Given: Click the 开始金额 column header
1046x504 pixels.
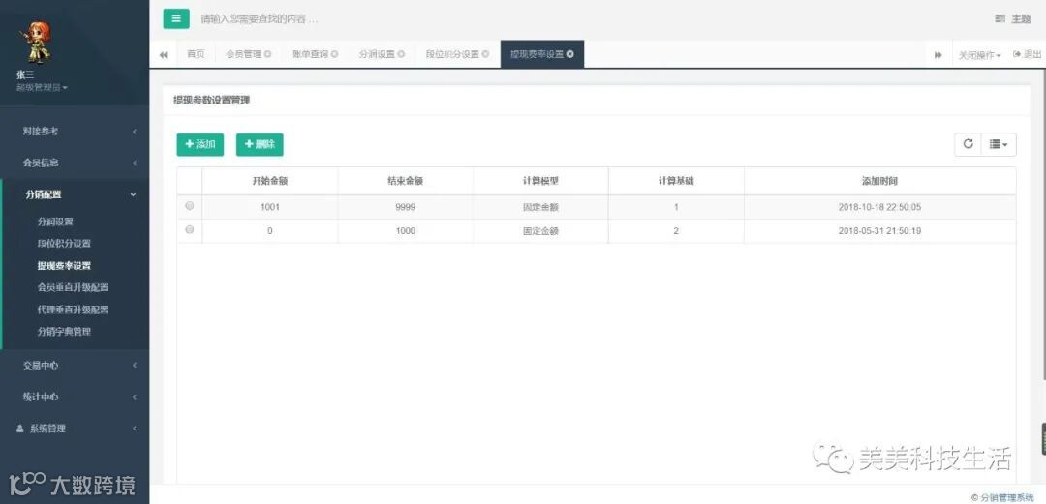Looking at the screenshot, I should pyautogui.click(x=270, y=181).
